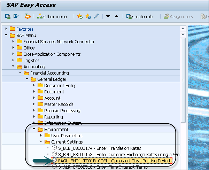Click Delete Favorites star icon
Image resolution: width=209 pixels, height=170 pixels.
pyautogui.click(x=88, y=16)
